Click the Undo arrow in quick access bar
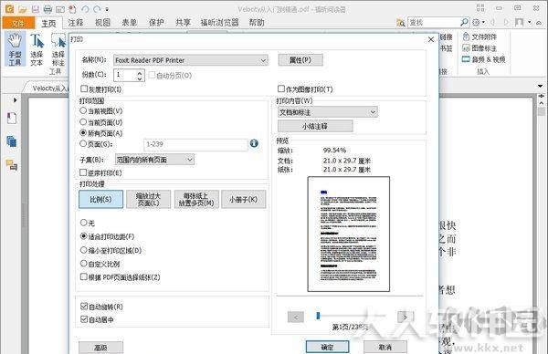Image resolution: width=548 pixels, height=354 pixels. click(85, 9)
